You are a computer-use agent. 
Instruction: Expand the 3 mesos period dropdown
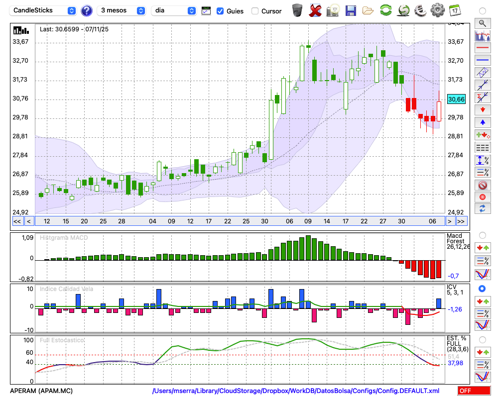(122, 10)
